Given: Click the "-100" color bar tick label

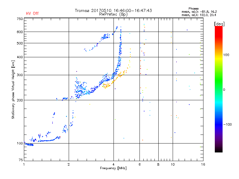Looking at the screenshot, I should [228, 124].
